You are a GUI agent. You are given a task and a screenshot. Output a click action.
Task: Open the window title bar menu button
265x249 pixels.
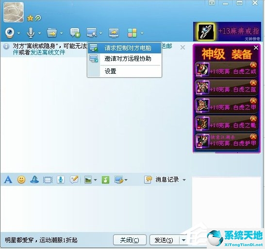click(x=212, y=3)
